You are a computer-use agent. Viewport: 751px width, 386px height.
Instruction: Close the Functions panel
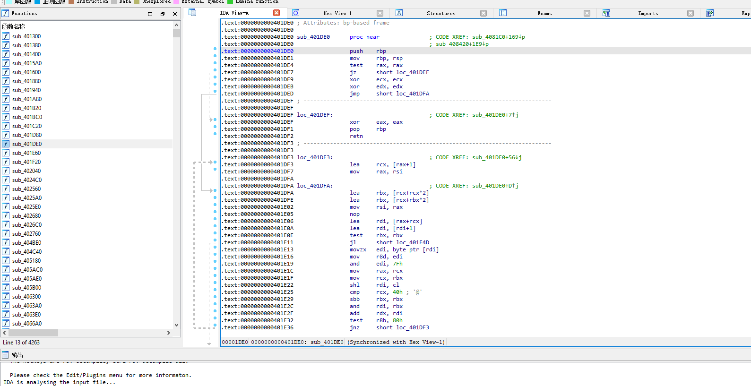click(x=175, y=14)
